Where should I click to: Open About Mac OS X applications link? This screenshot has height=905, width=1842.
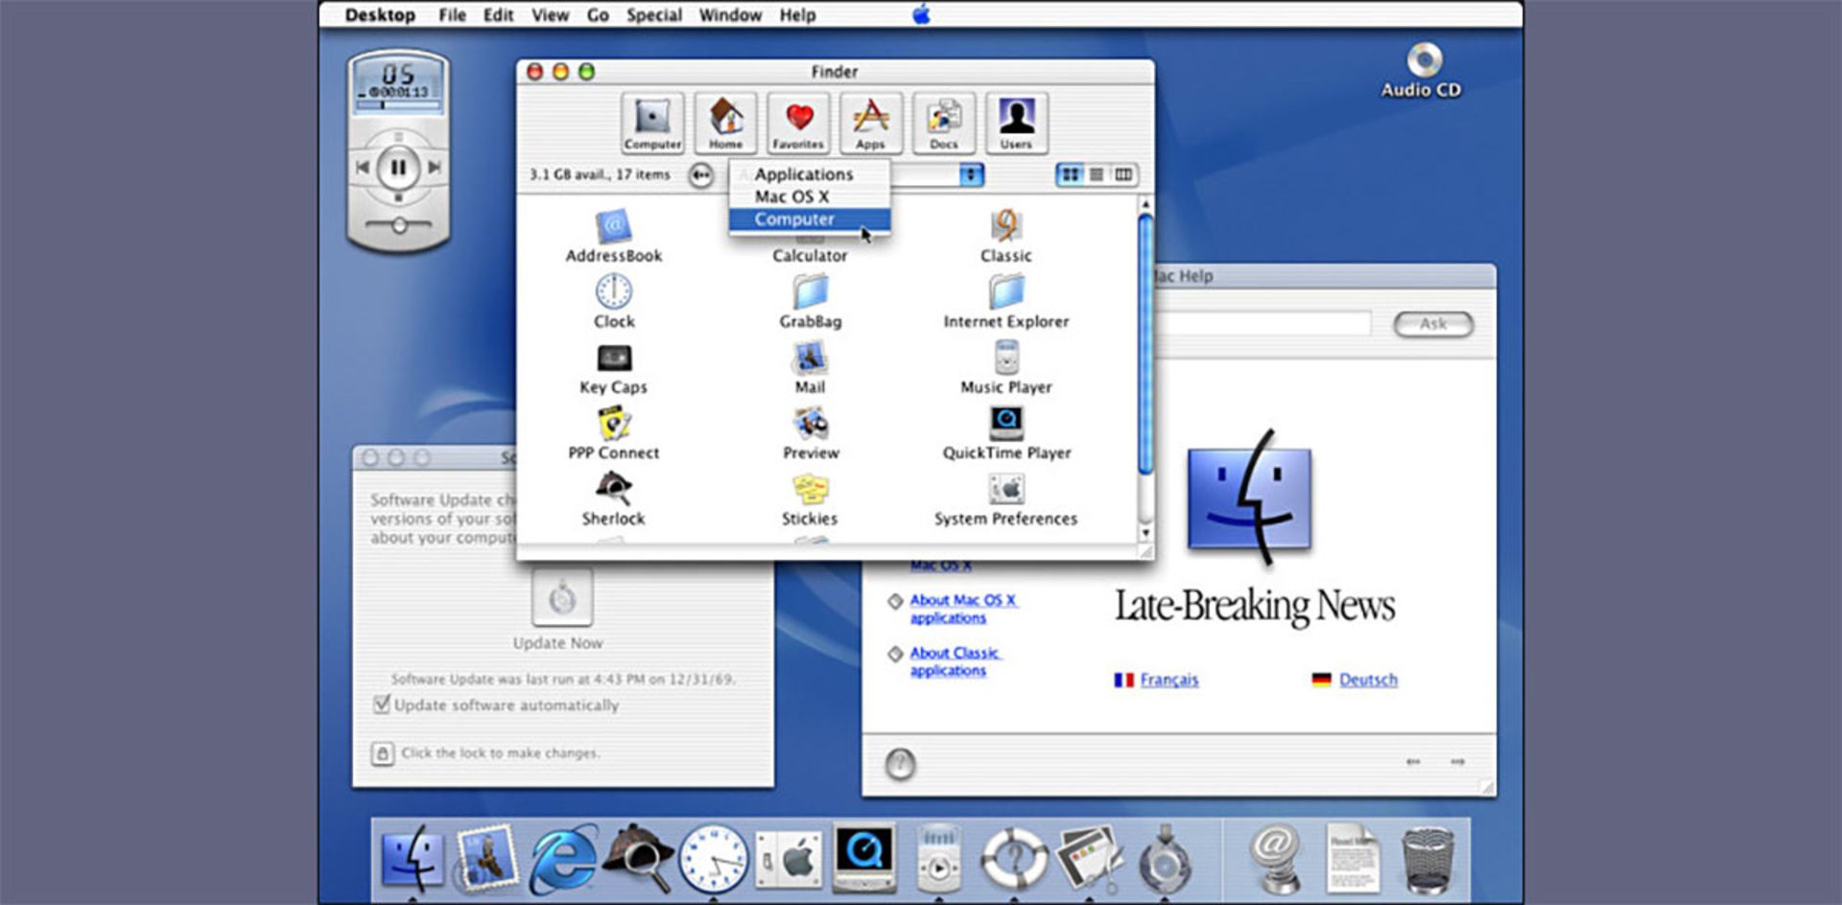coord(963,609)
